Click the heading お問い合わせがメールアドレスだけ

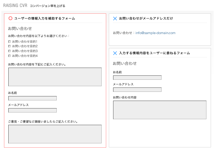click(146, 18)
